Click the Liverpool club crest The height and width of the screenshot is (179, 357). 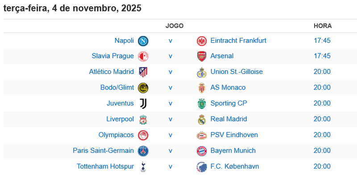[143, 119]
